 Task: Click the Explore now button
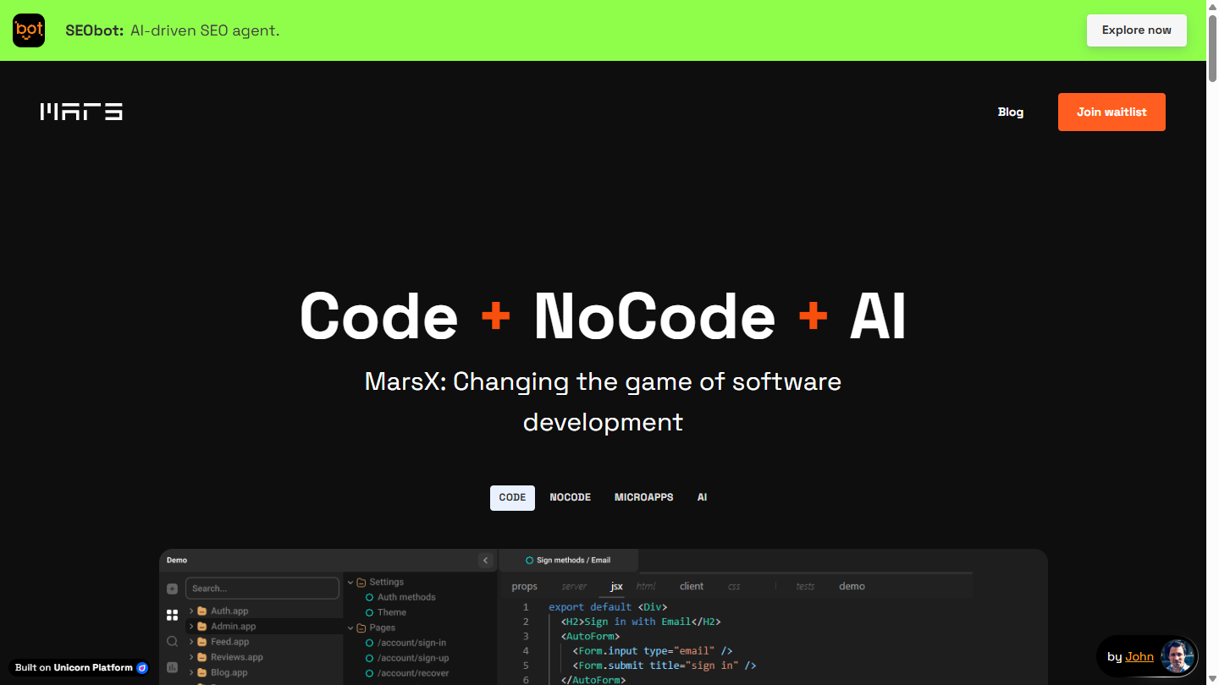[1137, 30]
